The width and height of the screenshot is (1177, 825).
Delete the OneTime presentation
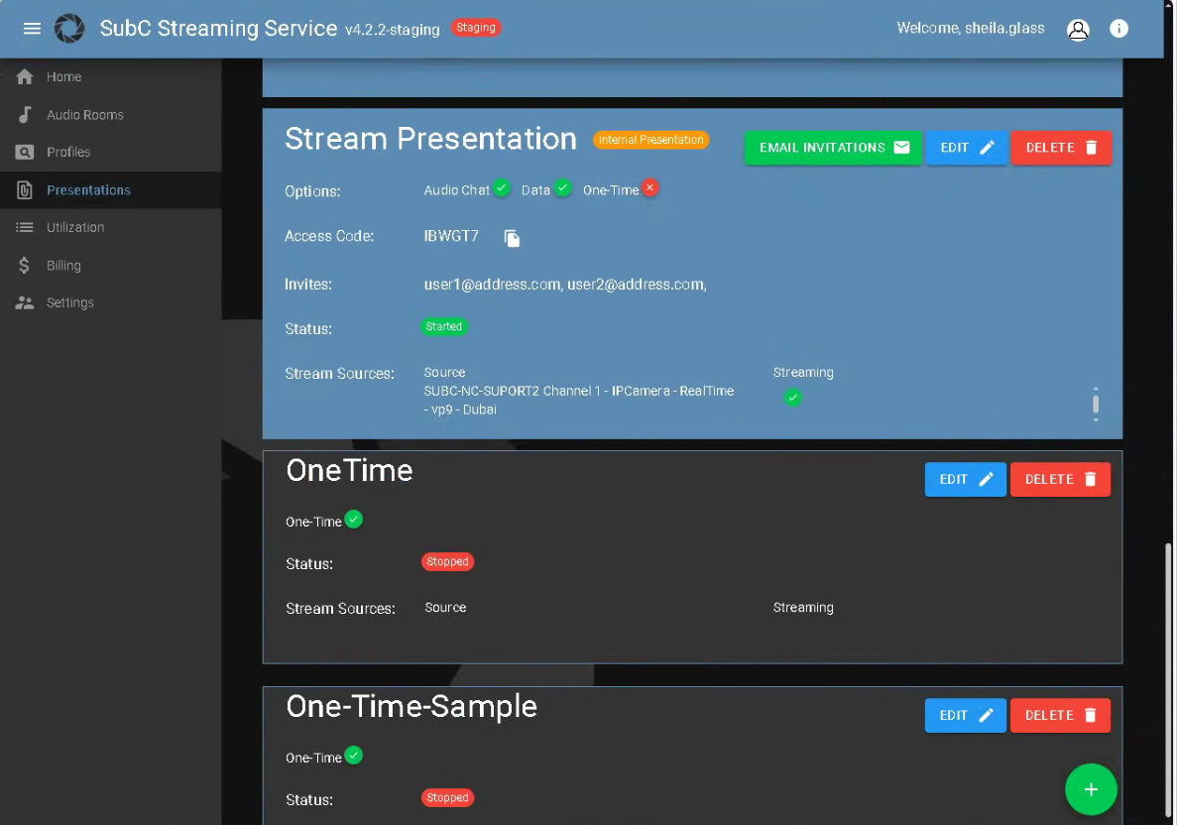pyautogui.click(x=1060, y=480)
